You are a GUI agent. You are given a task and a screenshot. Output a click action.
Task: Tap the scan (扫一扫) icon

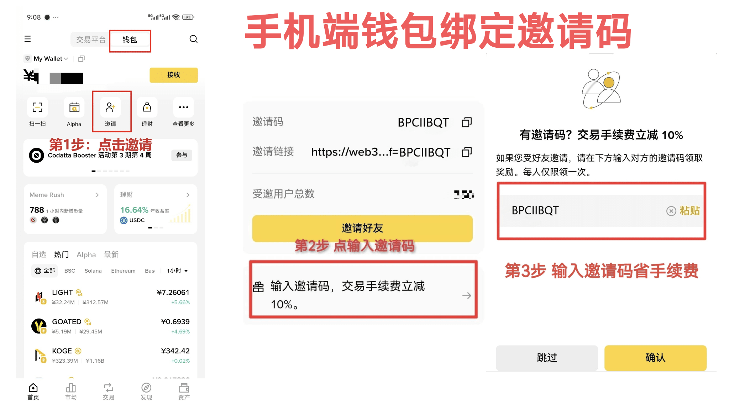pos(37,107)
